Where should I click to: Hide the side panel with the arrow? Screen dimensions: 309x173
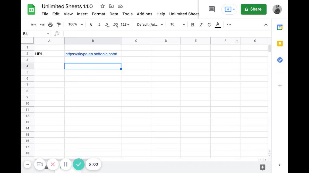tap(280, 165)
